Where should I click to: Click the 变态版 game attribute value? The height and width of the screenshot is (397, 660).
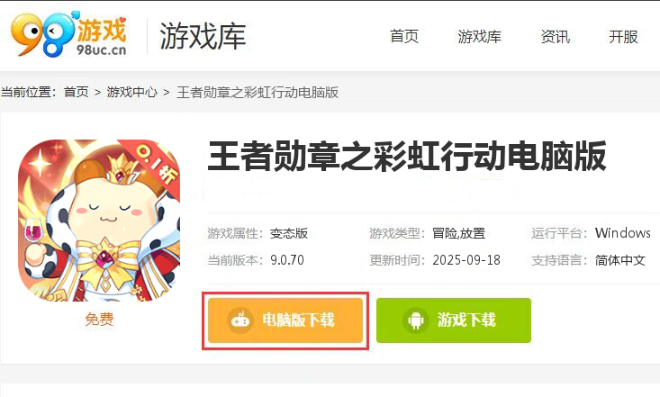tap(289, 233)
